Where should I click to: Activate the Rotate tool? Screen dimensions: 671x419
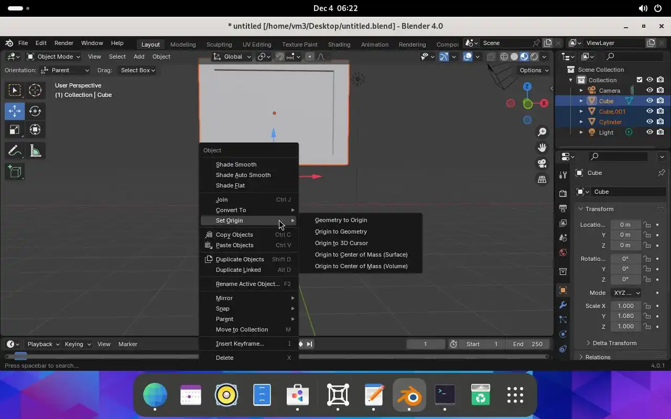[35, 111]
